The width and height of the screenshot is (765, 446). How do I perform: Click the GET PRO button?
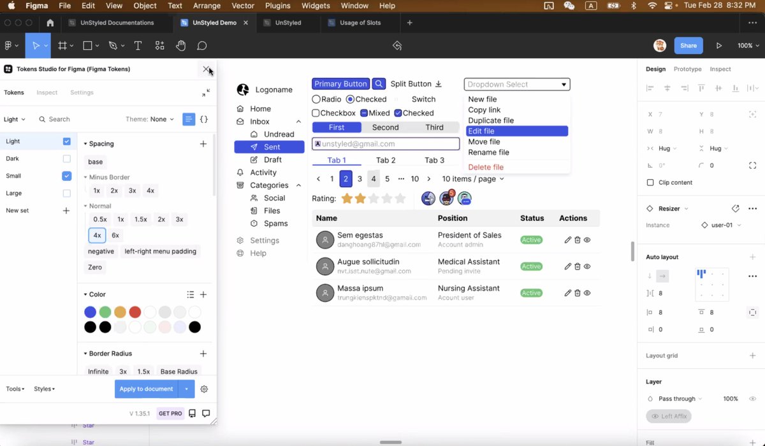[170, 414]
